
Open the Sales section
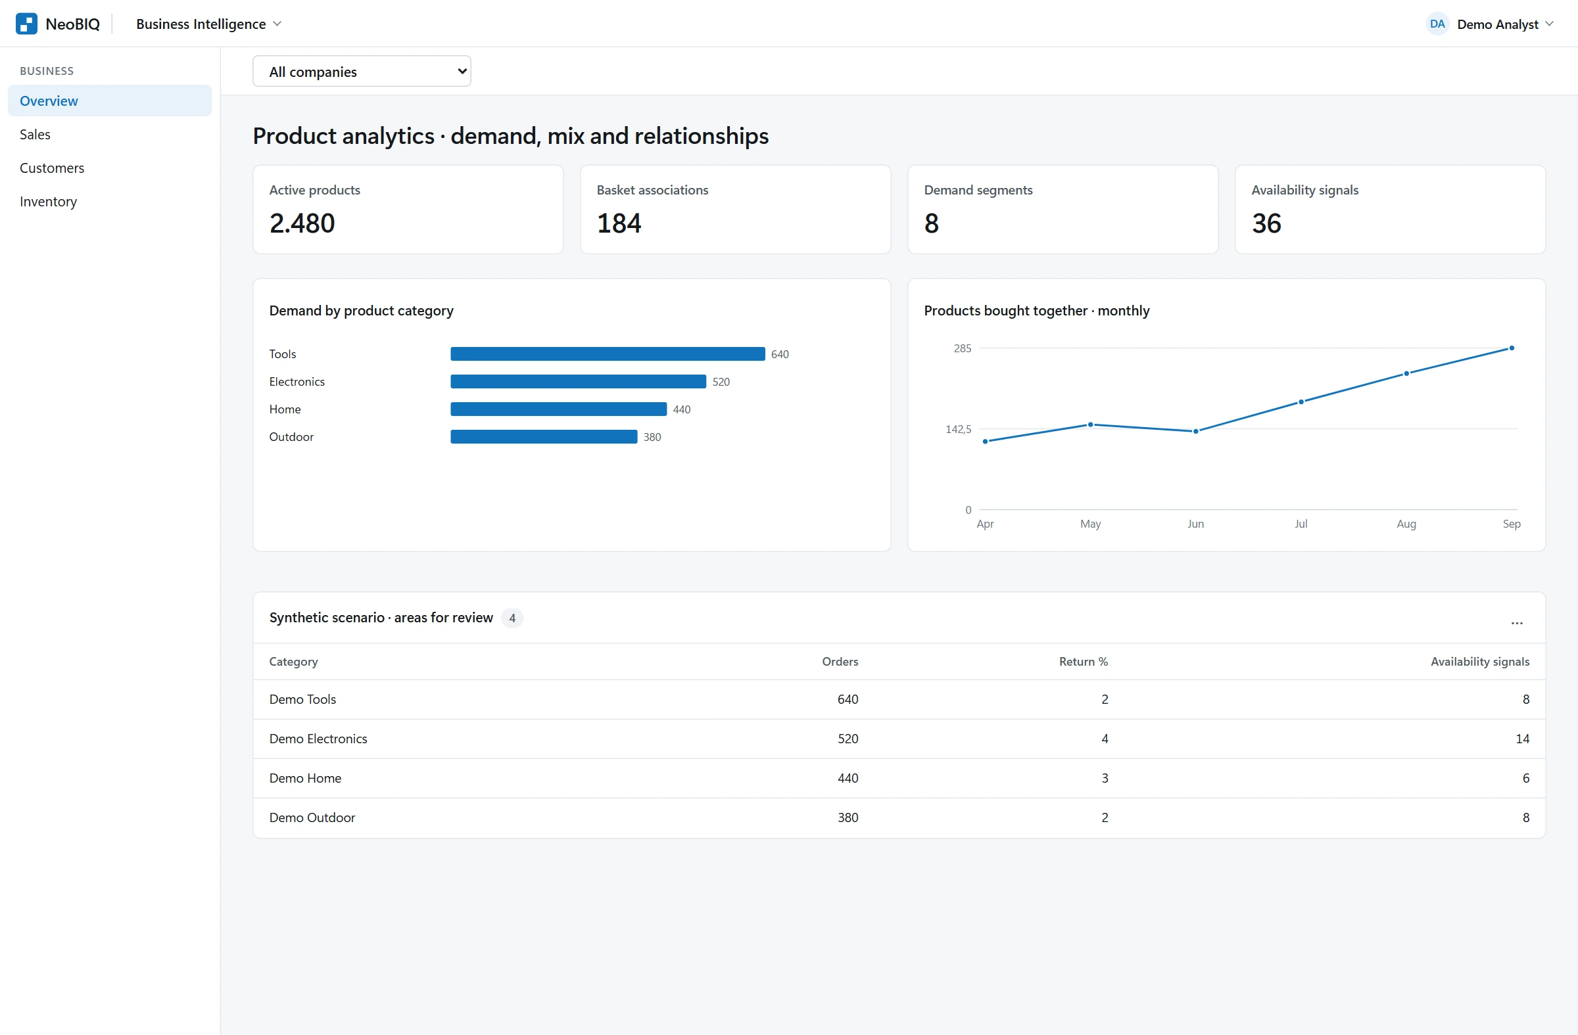(x=110, y=135)
